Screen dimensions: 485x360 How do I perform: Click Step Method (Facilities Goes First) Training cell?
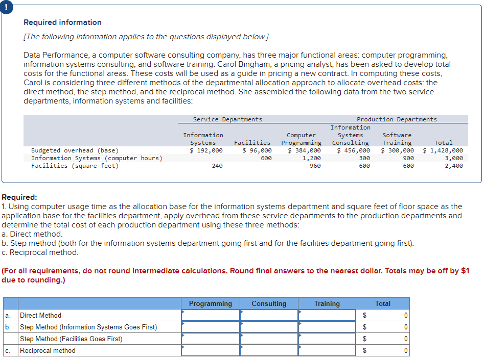coord(327,339)
